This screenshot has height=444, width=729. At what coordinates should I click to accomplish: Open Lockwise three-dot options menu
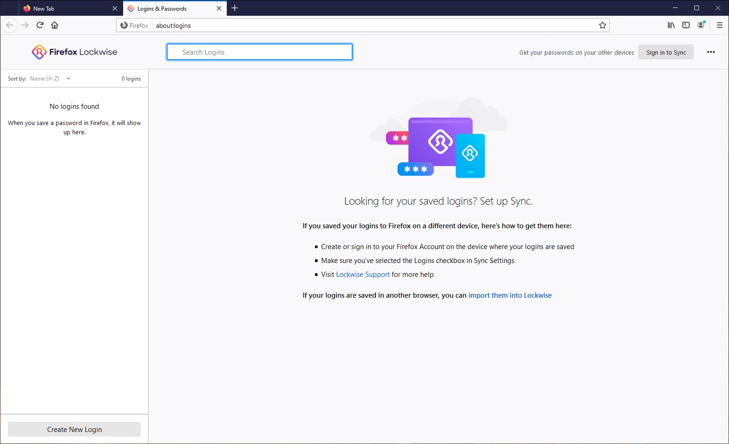(711, 52)
